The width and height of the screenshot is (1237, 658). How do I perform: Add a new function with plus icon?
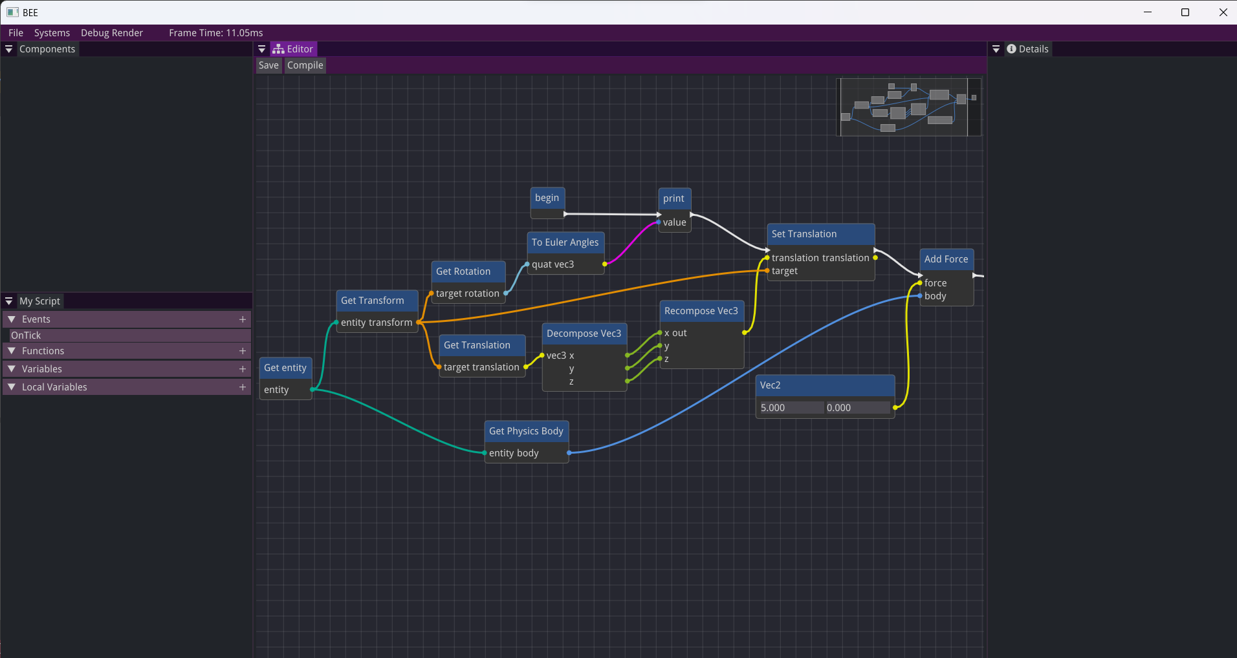243,351
